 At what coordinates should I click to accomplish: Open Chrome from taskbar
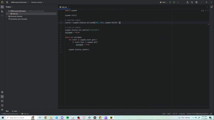coord(46,118)
